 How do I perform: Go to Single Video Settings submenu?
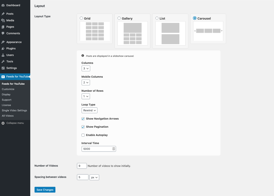14,110
